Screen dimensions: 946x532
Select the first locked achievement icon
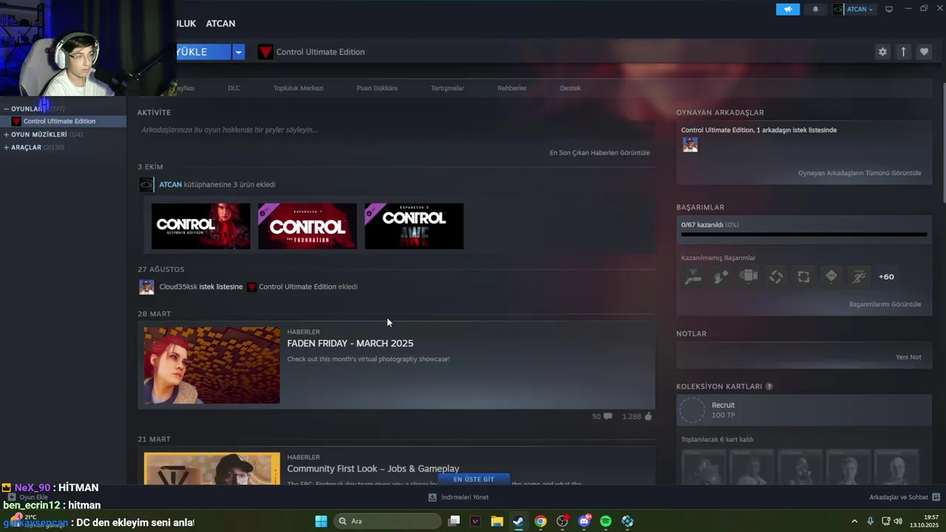tap(693, 276)
